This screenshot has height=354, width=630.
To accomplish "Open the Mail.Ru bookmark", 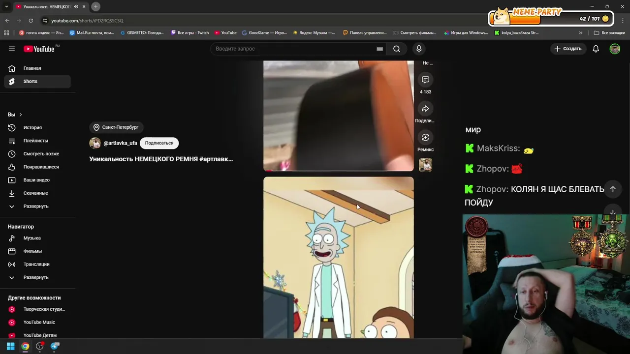I will point(92,33).
